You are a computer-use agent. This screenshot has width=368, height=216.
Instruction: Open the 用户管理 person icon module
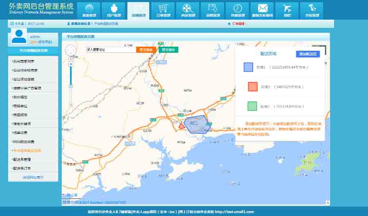114,11
